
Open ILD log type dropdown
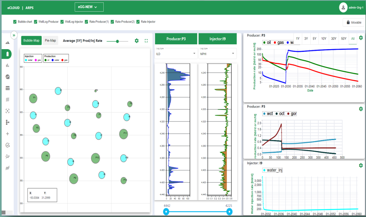click(x=176, y=54)
